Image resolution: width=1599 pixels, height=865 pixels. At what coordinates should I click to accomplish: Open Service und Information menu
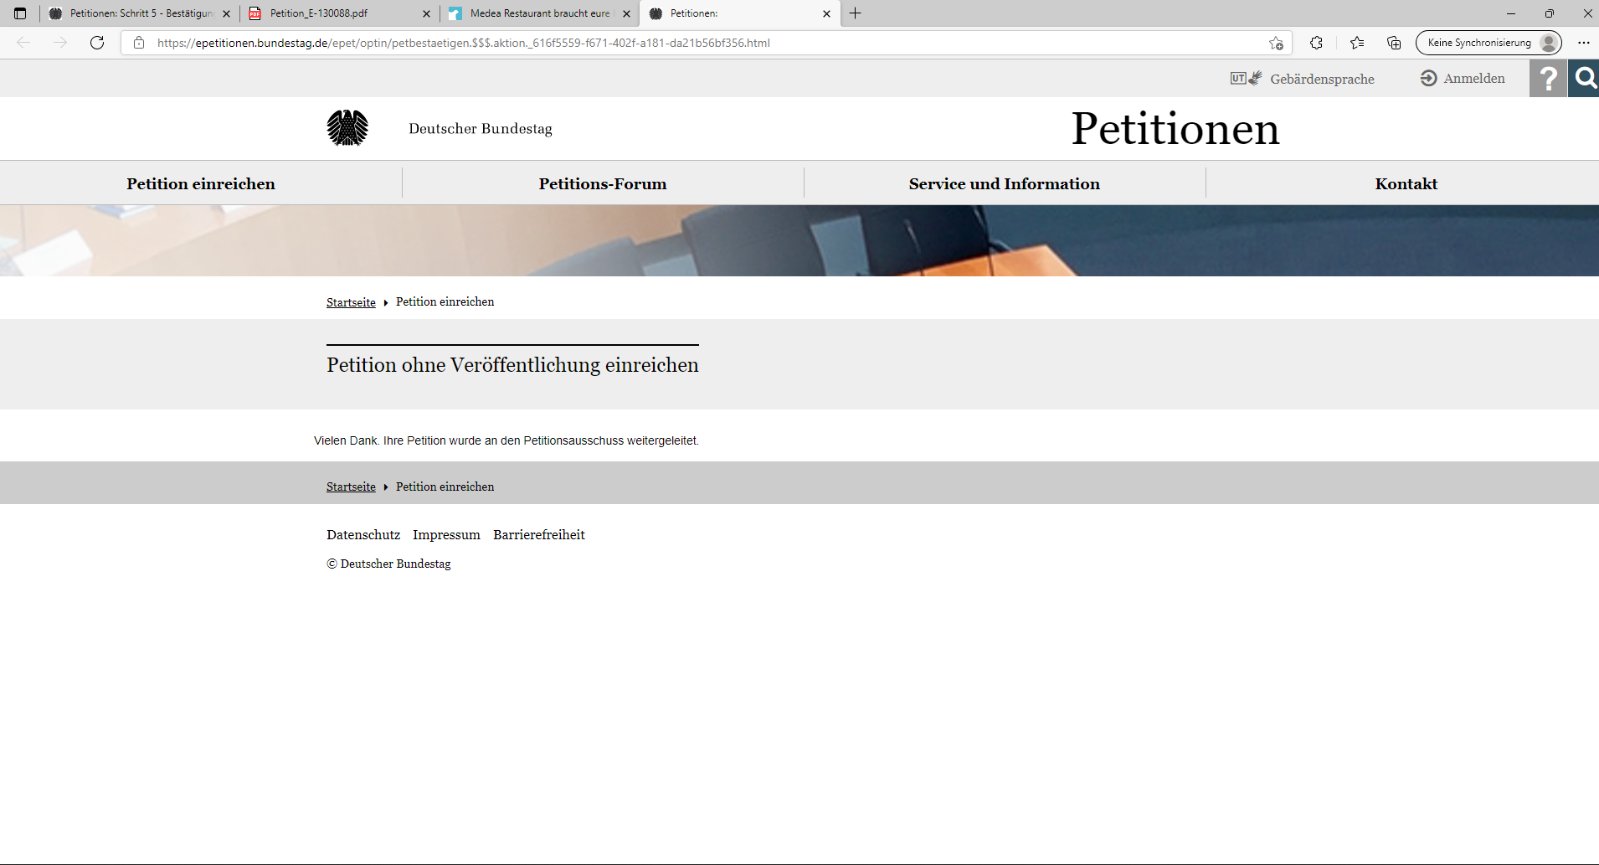[1004, 183]
